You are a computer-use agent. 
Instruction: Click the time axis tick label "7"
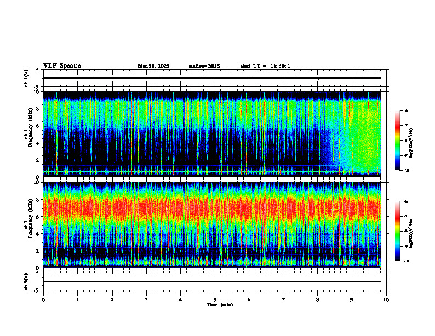click(283, 300)
